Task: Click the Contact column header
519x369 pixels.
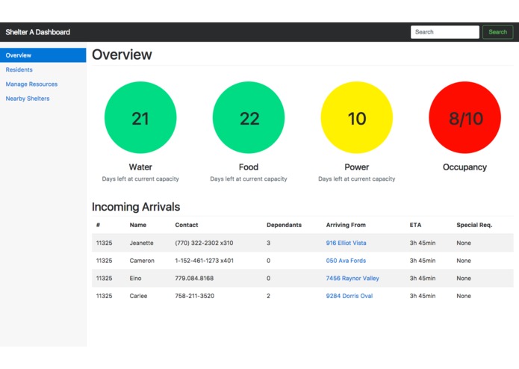Action: pos(187,225)
